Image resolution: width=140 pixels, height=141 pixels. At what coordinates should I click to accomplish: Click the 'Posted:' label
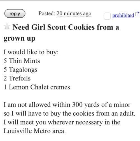click(x=47, y=13)
